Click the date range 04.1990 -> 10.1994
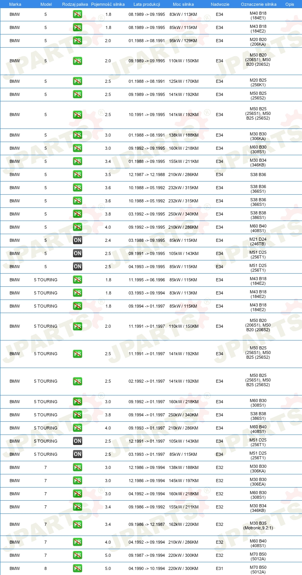This screenshot has height=575, width=302. coord(147,568)
